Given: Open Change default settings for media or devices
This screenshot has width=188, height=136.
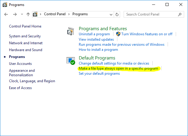Looking at the screenshot, I should (114, 63).
